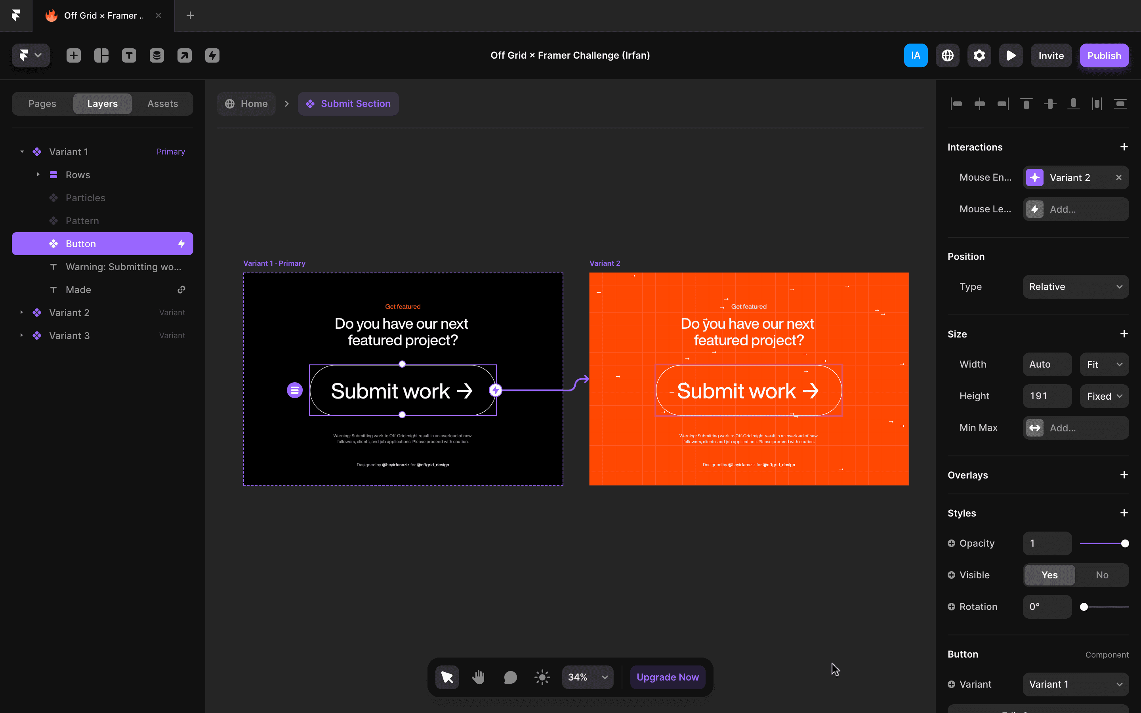Switch to the Assets tab
This screenshot has height=713, width=1141.
click(162, 104)
